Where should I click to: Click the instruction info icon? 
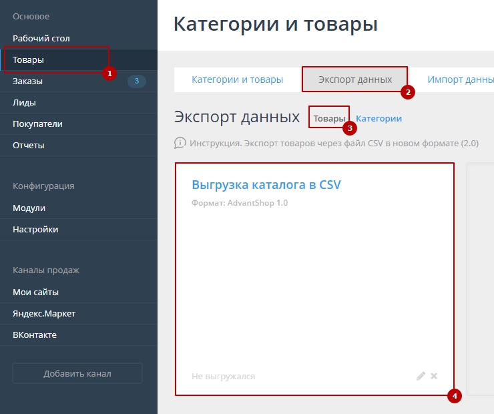tap(180, 143)
